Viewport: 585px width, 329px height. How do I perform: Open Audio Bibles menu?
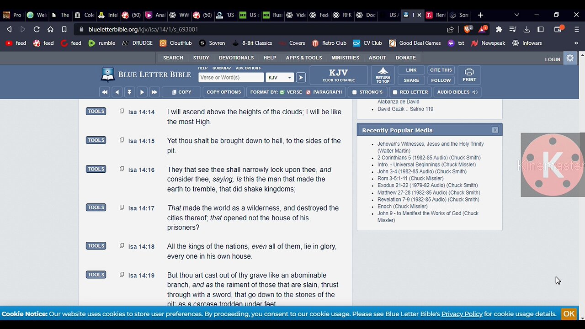(x=457, y=92)
